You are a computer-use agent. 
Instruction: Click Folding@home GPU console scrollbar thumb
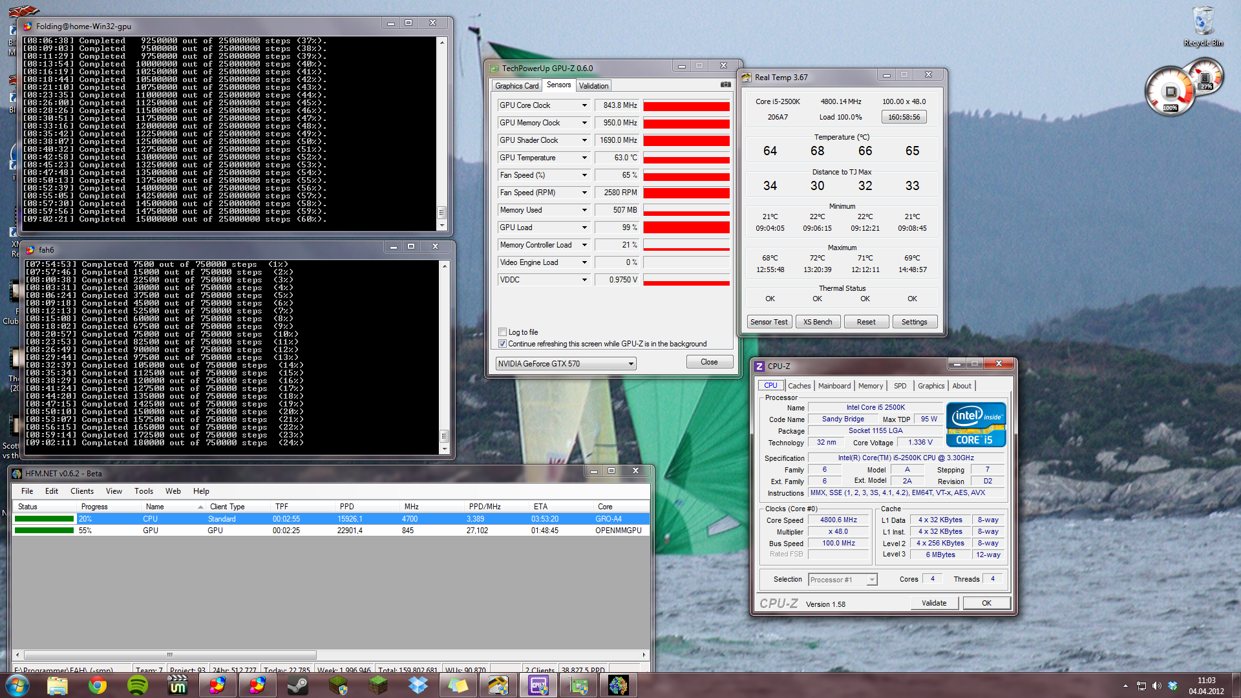click(442, 213)
